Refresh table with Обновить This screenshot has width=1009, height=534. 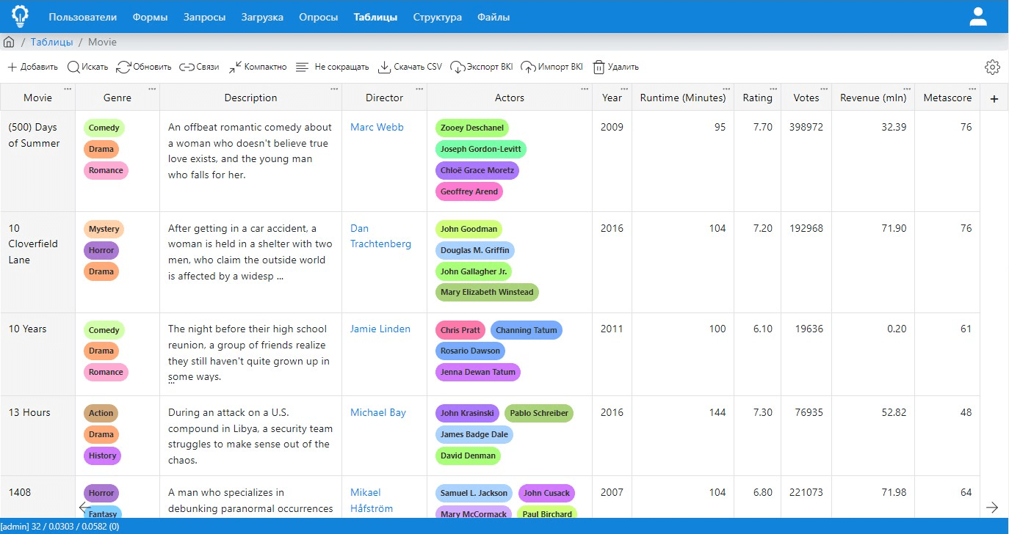[x=144, y=67]
